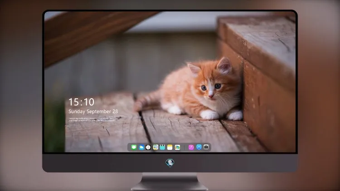340x191 pixels.
Task: Click the logo badge on monitor chin
Action: click(x=170, y=163)
